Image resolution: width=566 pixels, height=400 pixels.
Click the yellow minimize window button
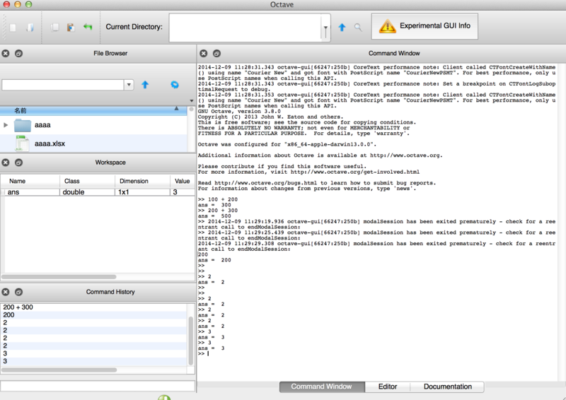[17, 4]
